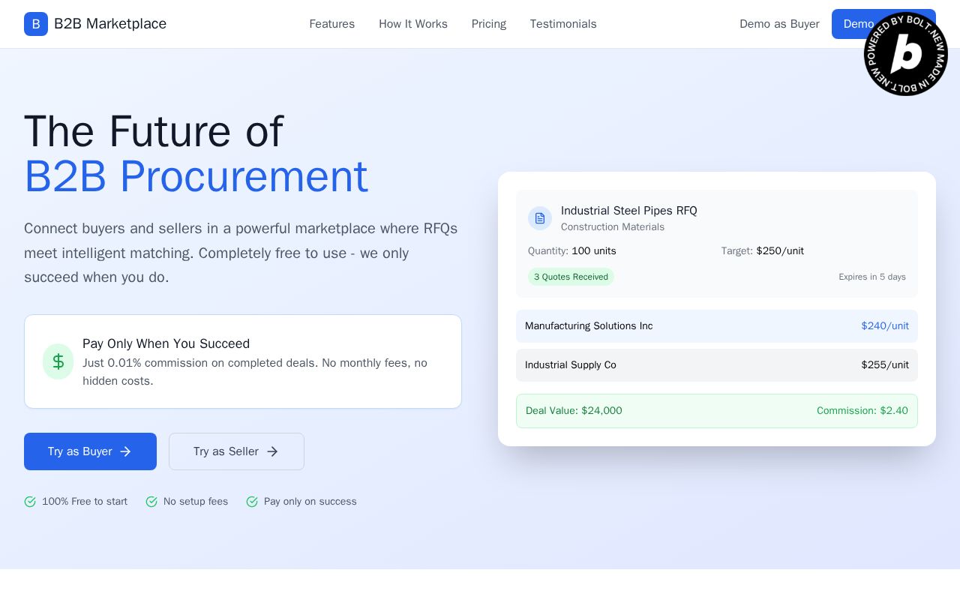The height and width of the screenshot is (600, 960).
Task: Go to How It Works section
Action: click(413, 24)
